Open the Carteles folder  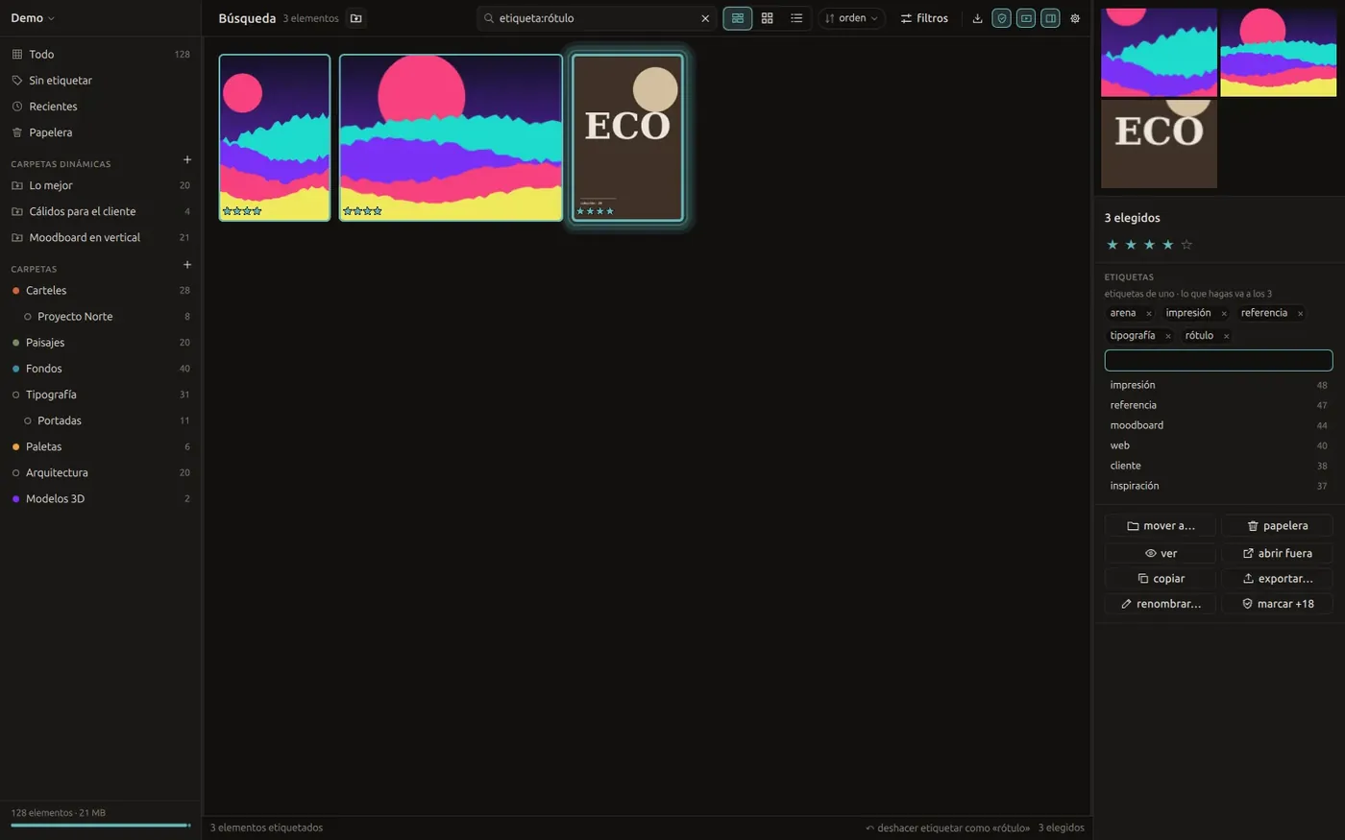(100, 290)
